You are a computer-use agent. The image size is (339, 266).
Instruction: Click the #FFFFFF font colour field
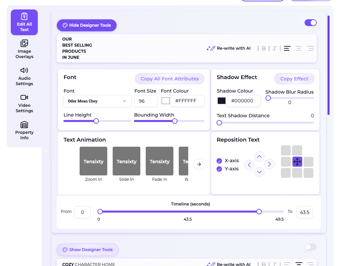pyautogui.click(x=188, y=101)
